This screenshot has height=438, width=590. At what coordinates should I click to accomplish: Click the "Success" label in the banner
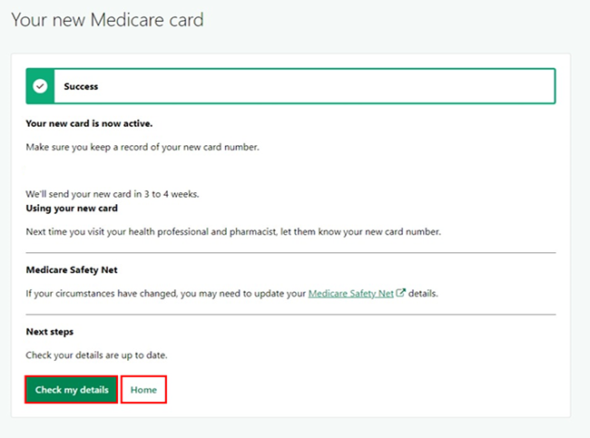pyautogui.click(x=81, y=87)
